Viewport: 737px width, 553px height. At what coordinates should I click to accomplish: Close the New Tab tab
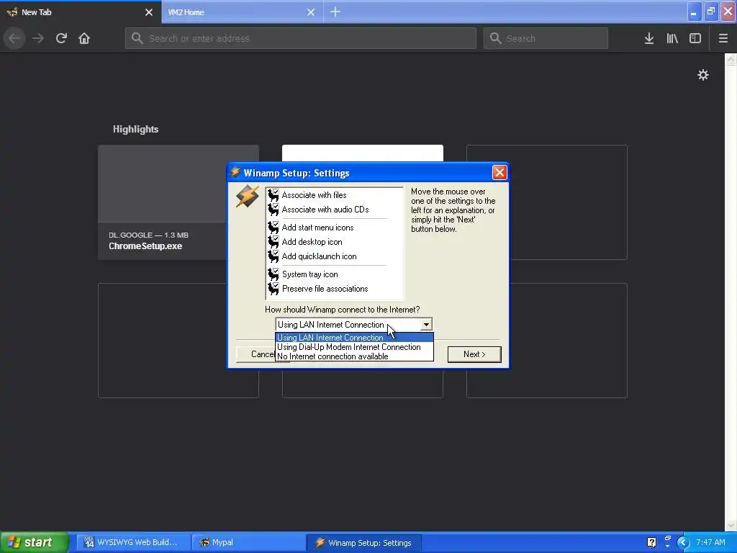click(x=149, y=12)
